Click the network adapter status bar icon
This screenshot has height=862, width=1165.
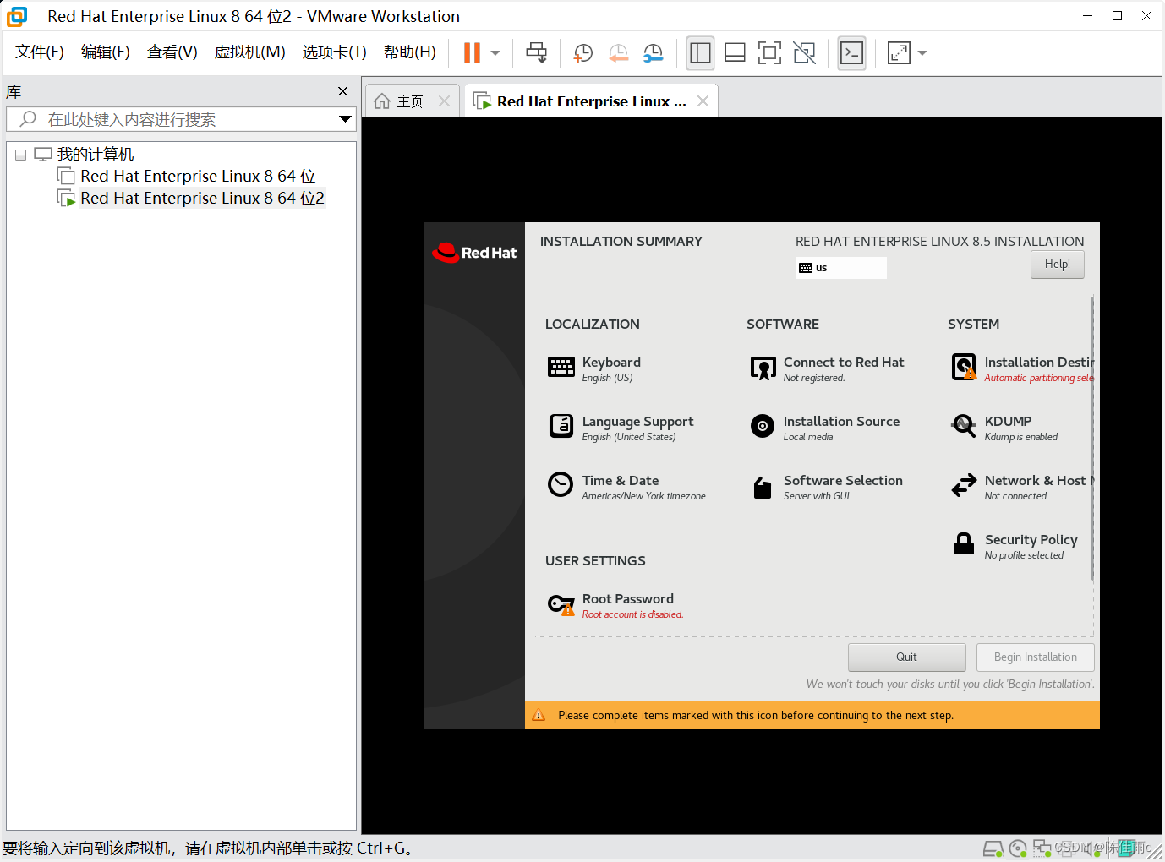pyautogui.click(x=1042, y=848)
